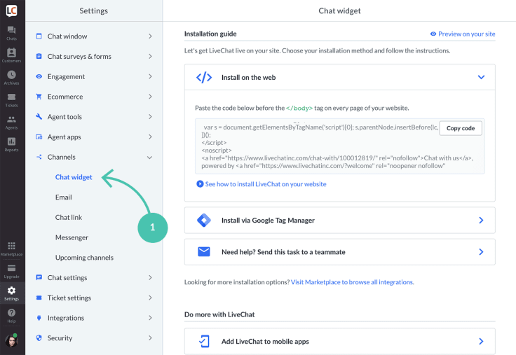Viewport: 516px width, 355px height.
Task: Click Preview on your site link
Action: (x=467, y=34)
